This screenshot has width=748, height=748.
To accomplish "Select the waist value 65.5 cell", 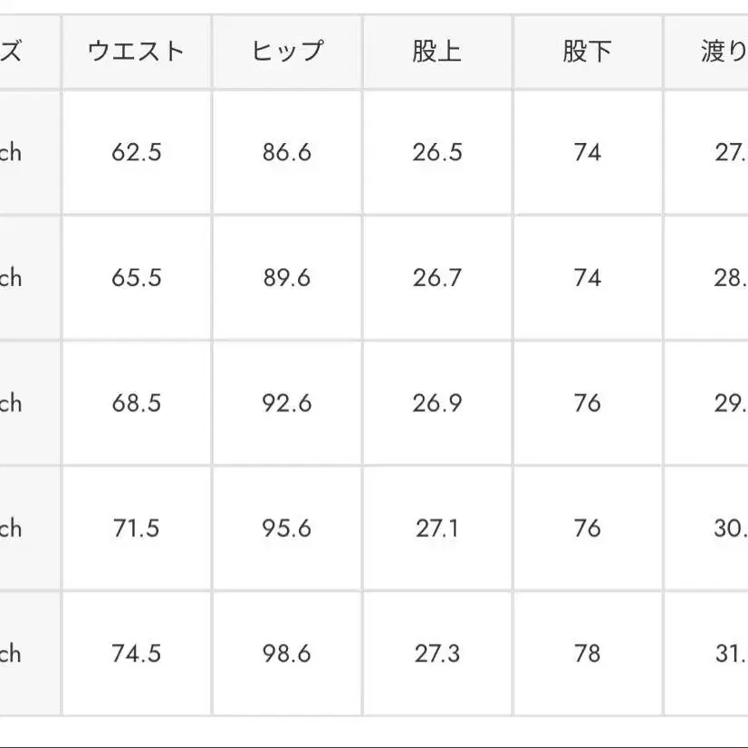I will pyautogui.click(x=136, y=277).
